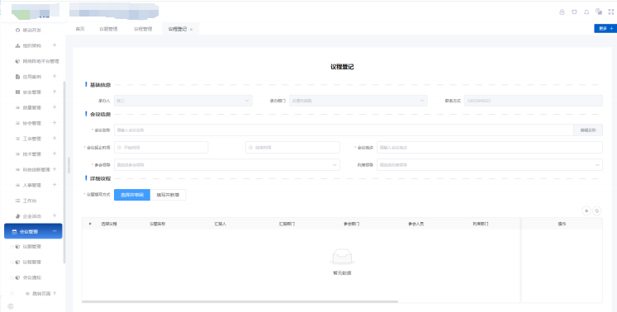Focus the 会议地点 input field
Screen dimensions: 617x312
click(490, 148)
